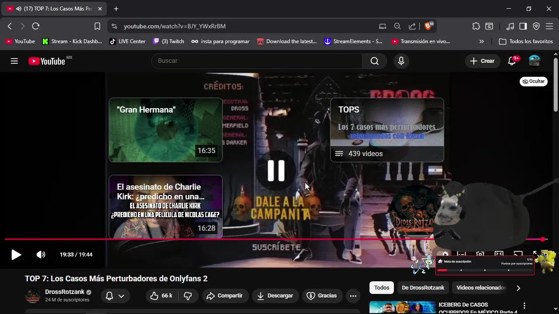Click the large pause overlay on the video

coord(276,170)
